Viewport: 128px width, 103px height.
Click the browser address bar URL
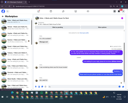(x=30, y=6)
